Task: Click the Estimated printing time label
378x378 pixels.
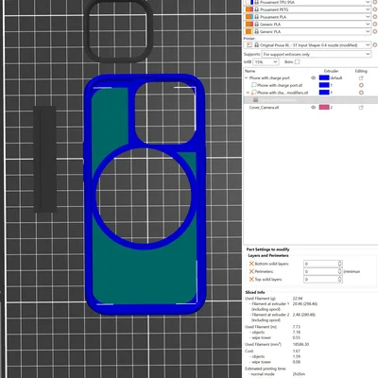Action: coord(266,369)
